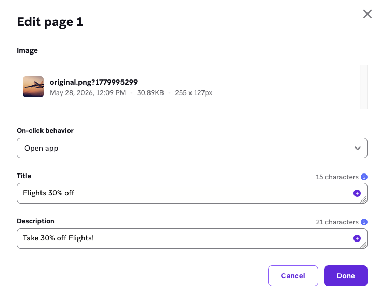This screenshot has width=381, height=295.
Task: Show the Title character count info icon
Action: 364,177
